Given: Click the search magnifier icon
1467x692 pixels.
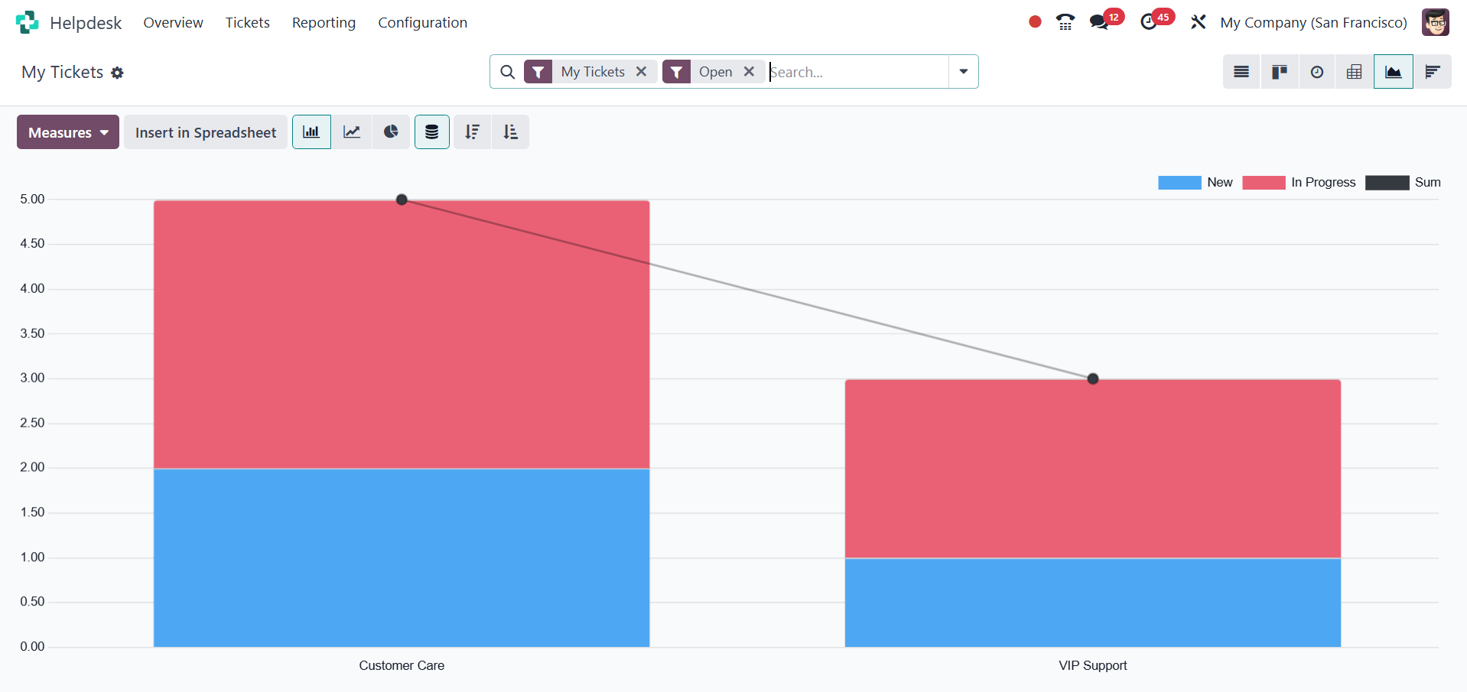Looking at the screenshot, I should pos(508,72).
